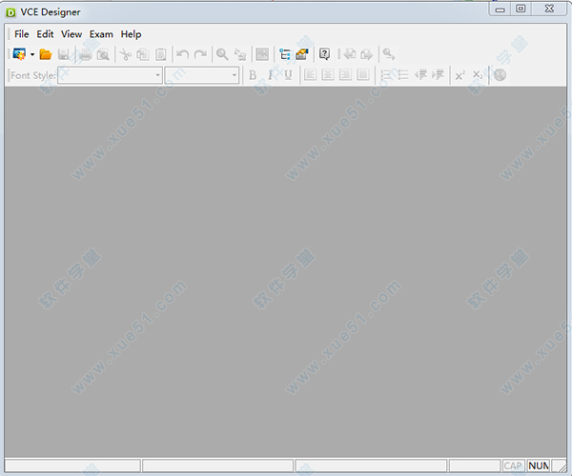Click the CAP status bar indicator

[x=513, y=466]
